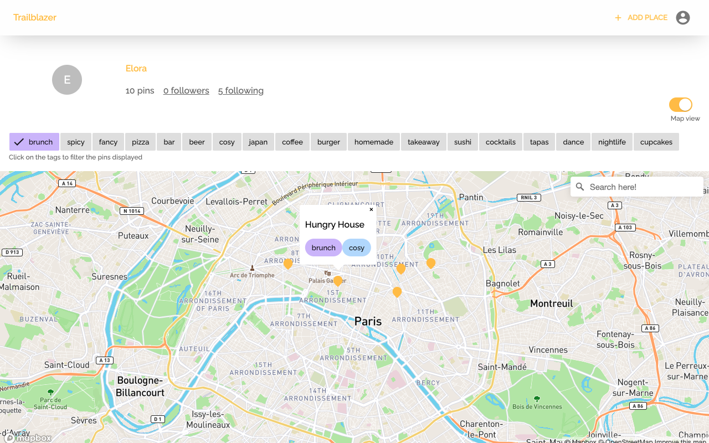Click the Hungry House title in popup
The width and height of the screenshot is (709, 443).
(x=335, y=224)
